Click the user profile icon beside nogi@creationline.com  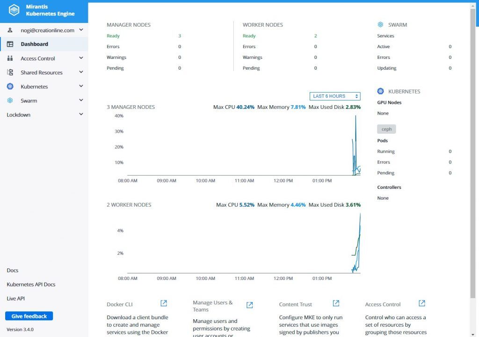tap(10, 30)
